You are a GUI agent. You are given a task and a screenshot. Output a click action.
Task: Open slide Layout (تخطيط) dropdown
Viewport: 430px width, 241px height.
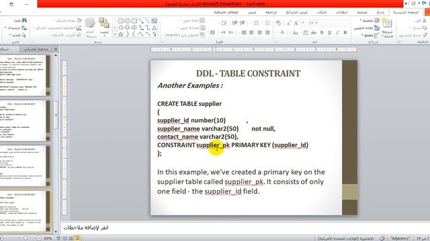[x=370, y=21]
